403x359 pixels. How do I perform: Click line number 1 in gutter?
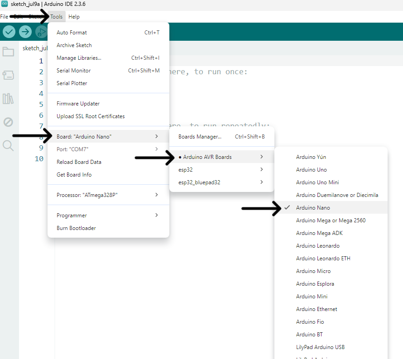pos(41,61)
